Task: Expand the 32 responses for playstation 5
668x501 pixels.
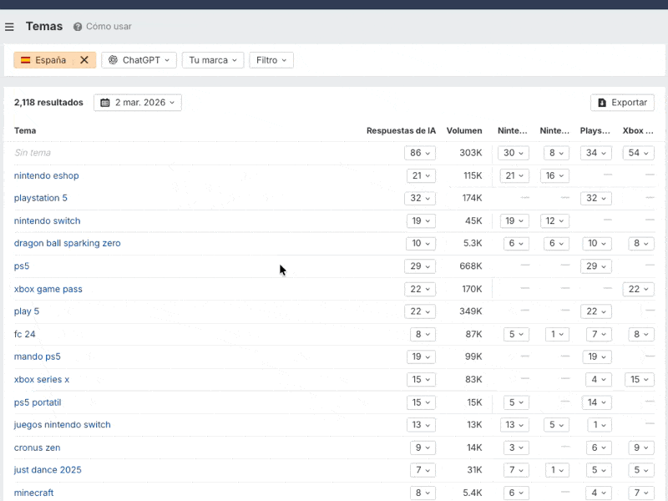Action: point(421,199)
